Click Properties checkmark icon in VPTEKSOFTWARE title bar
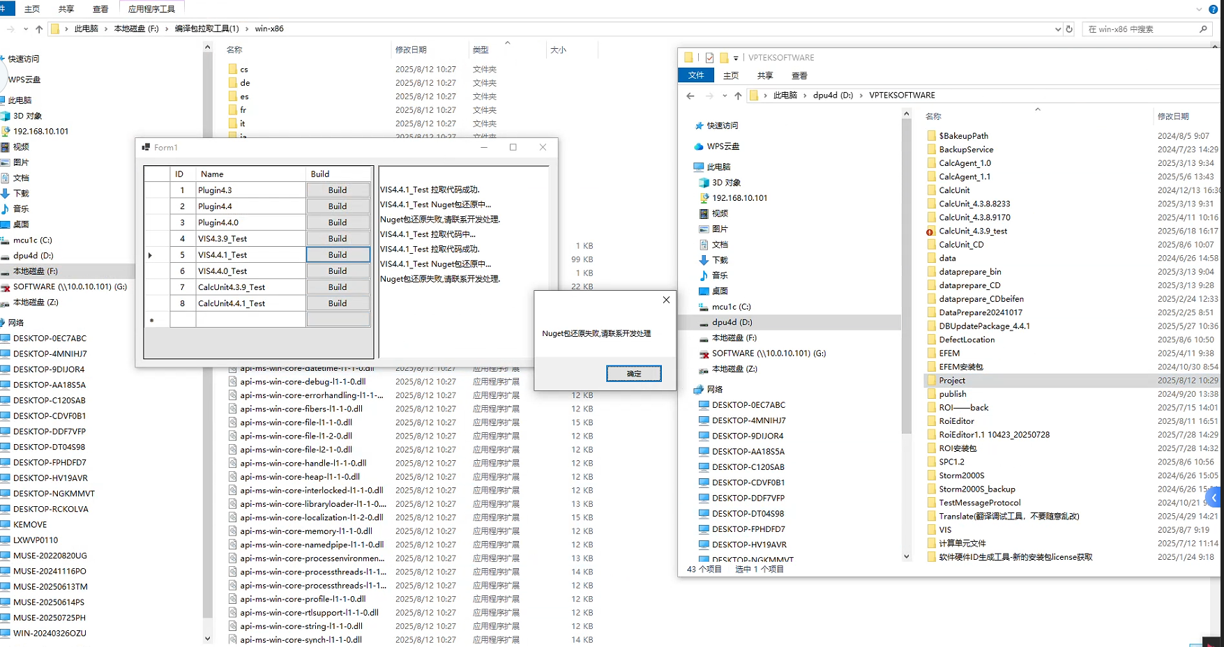 [709, 58]
